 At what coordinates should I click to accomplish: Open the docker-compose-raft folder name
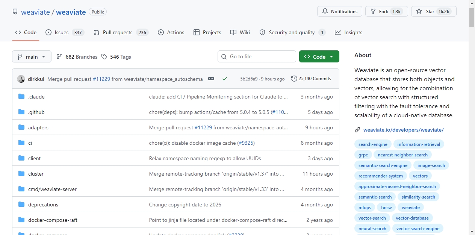[53, 220]
